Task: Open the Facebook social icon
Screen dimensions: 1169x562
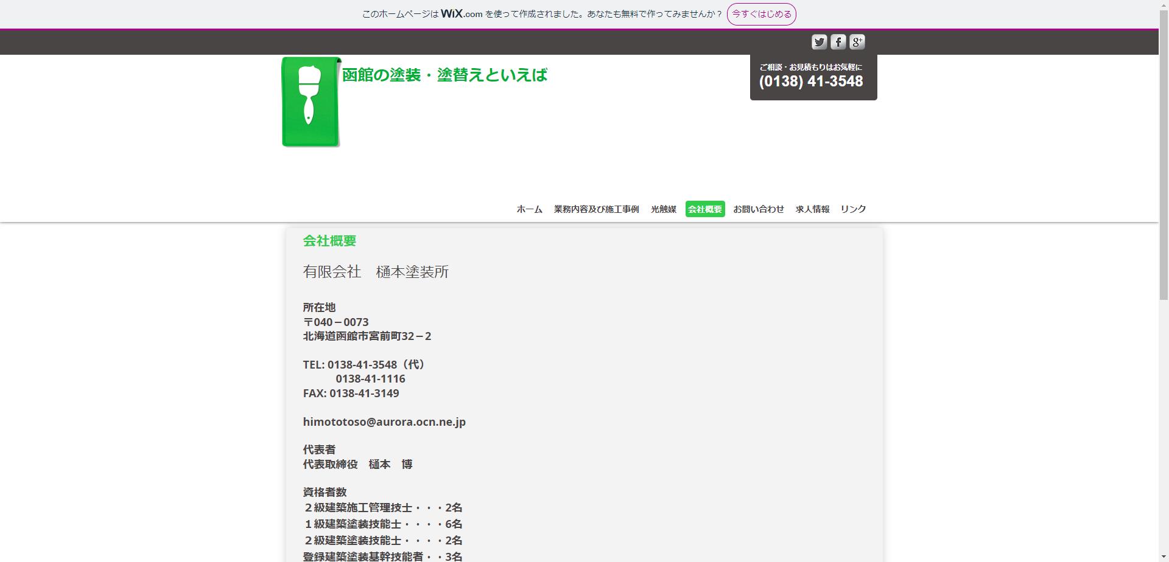Action: (x=838, y=42)
